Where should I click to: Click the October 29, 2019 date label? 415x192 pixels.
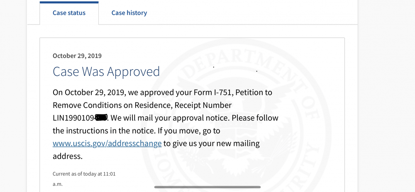[x=77, y=56]
